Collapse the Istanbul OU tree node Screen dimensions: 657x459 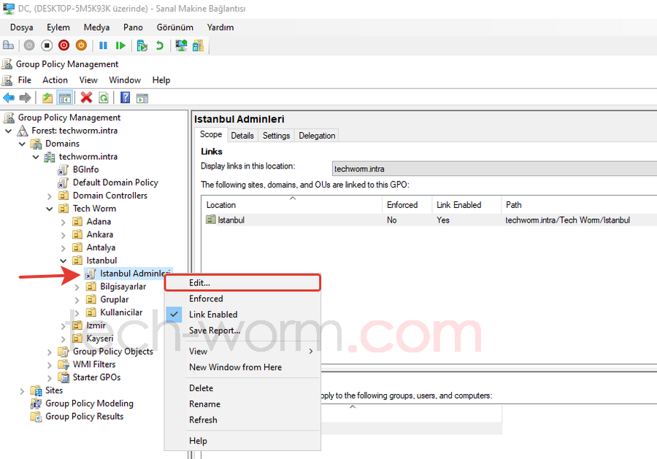pos(64,261)
